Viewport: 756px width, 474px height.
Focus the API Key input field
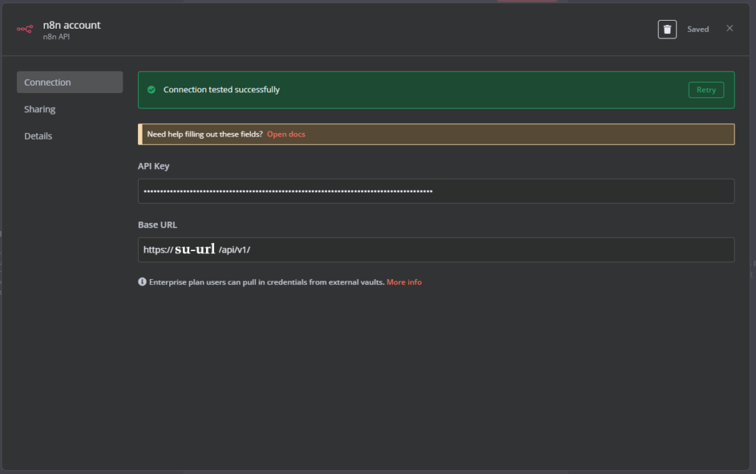point(436,191)
